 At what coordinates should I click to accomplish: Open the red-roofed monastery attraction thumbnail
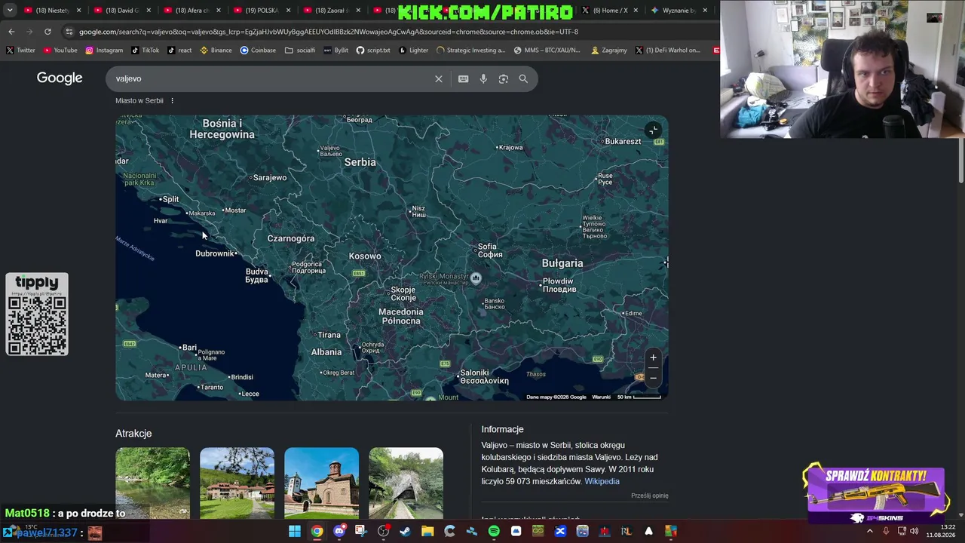click(x=237, y=483)
